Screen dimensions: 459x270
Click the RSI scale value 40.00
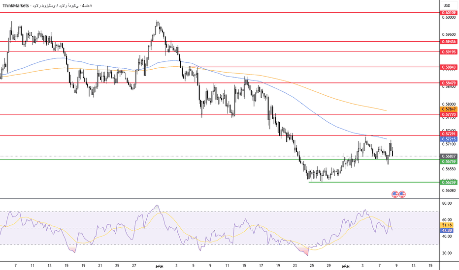(447, 236)
